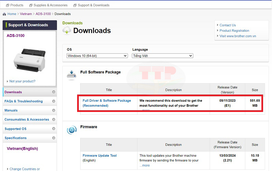Click the home icon in the breadcrumb
Image resolution: width=273 pixels, height=171 pixels.
pyautogui.click(x=4, y=14)
